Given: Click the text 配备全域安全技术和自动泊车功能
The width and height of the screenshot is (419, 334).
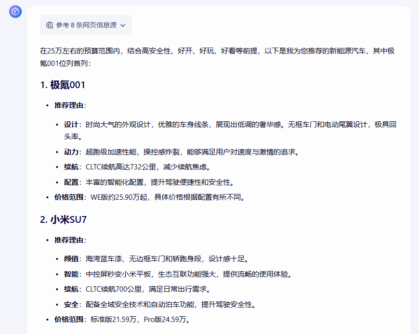Looking at the screenshot, I should coord(140,305).
